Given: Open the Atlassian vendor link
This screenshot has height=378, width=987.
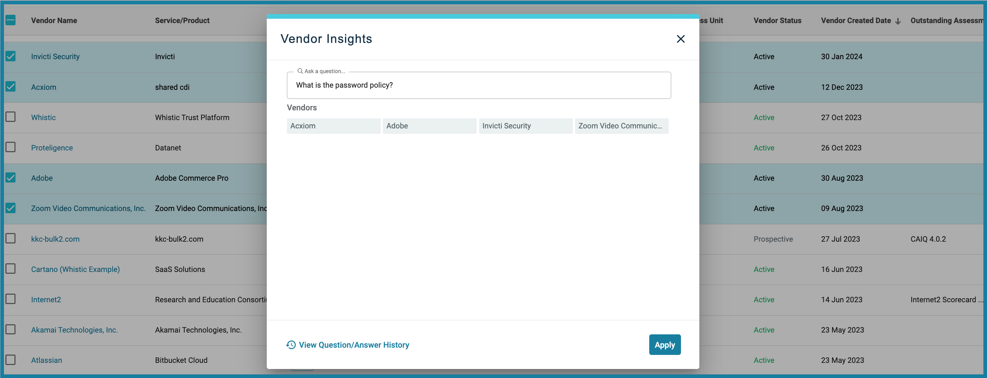Looking at the screenshot, I should pos(47,360).
